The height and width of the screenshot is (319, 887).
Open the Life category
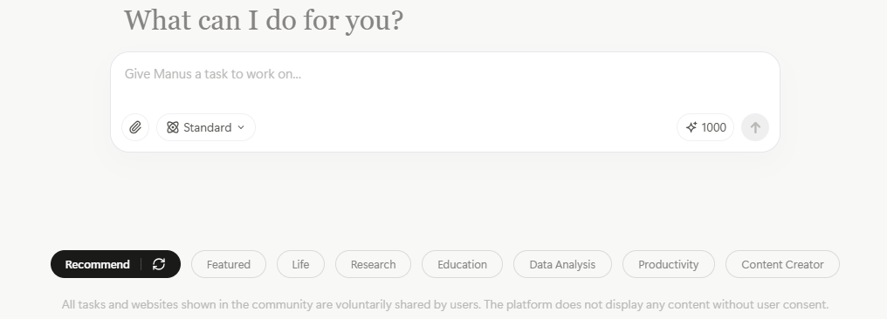tap(300, 264)
